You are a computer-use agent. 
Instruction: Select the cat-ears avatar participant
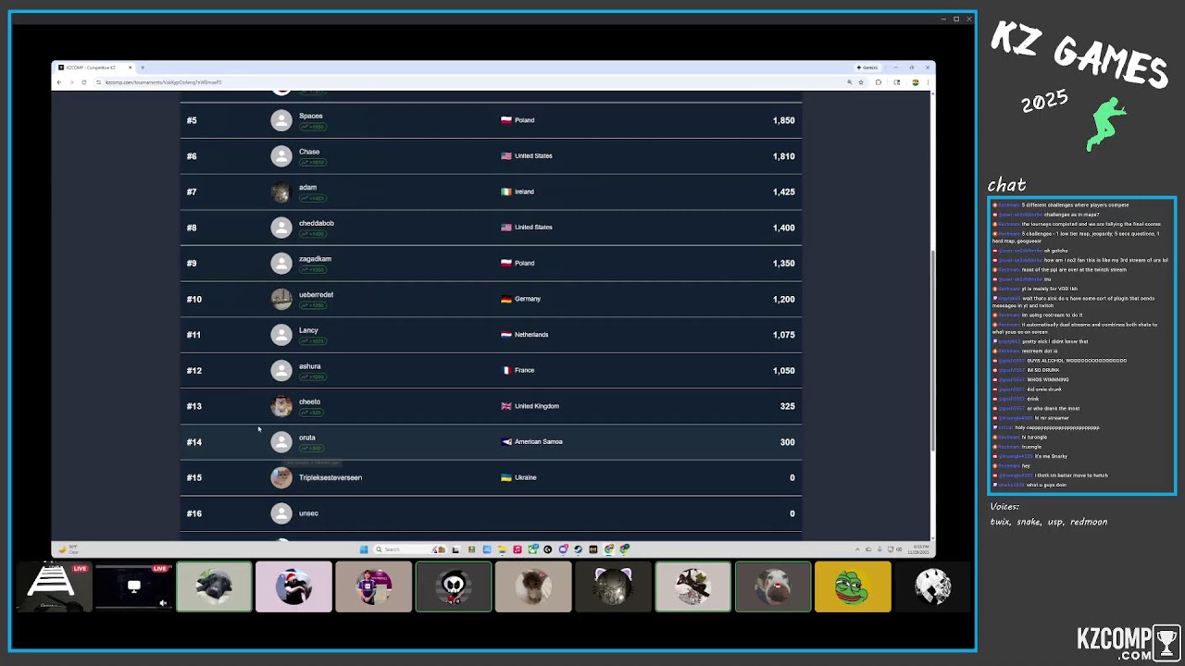613,586
